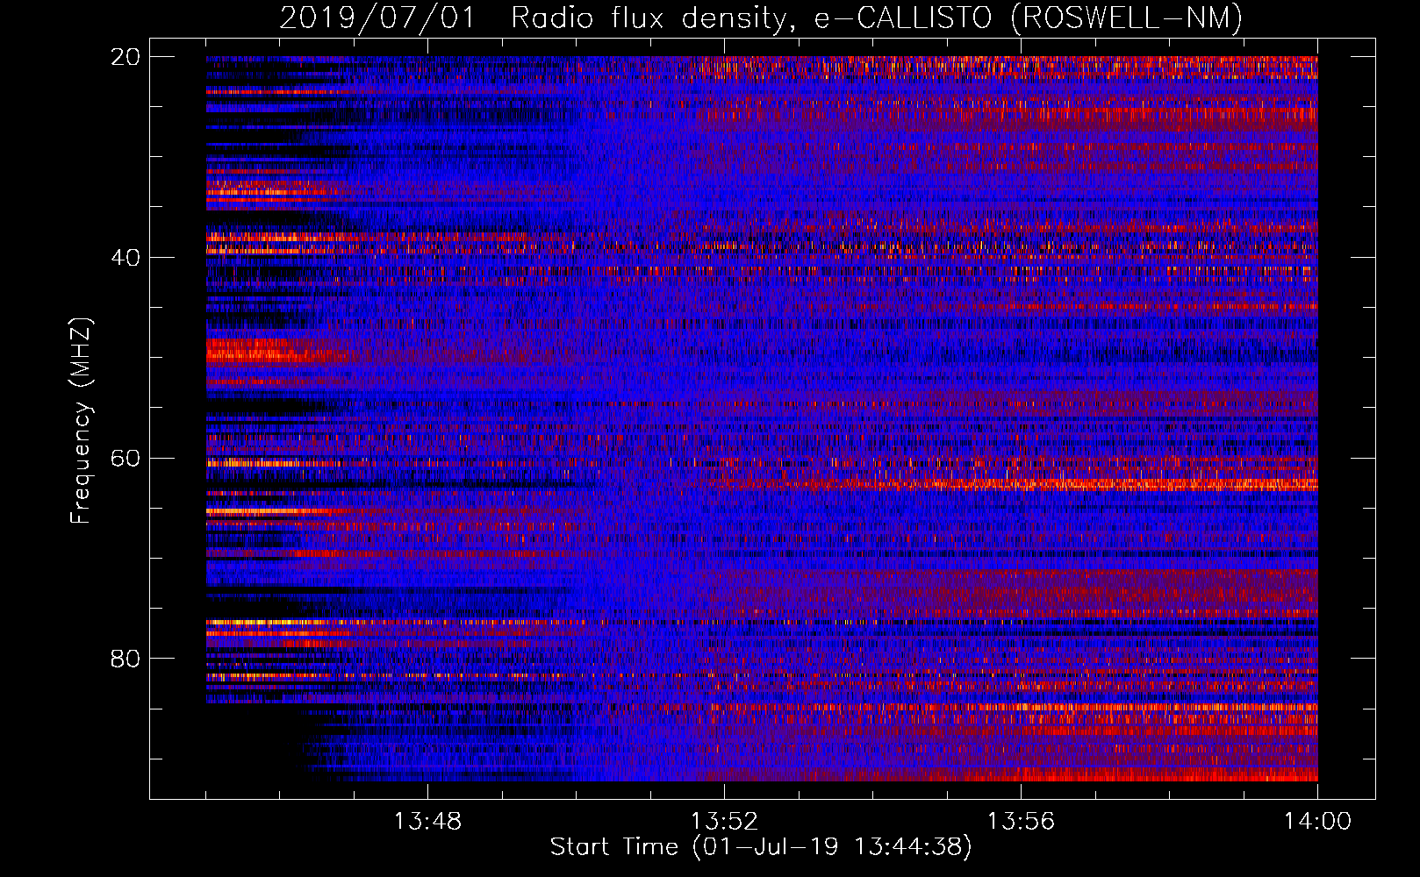
Task: Click the '80' frequency tick label
Action: point(125,659)
